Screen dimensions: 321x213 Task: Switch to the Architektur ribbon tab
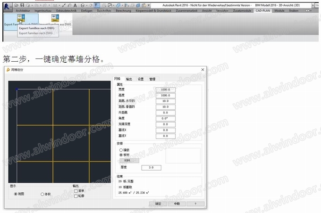24,9
